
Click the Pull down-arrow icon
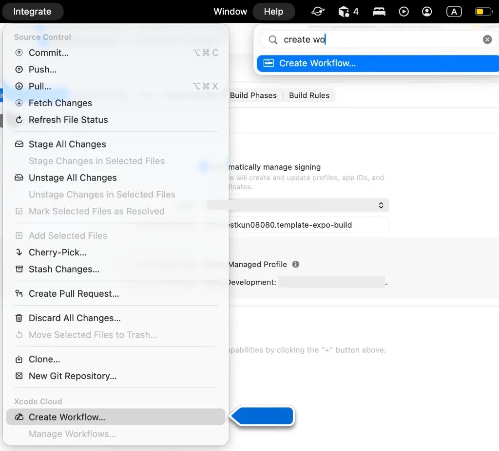coord(19,86)
